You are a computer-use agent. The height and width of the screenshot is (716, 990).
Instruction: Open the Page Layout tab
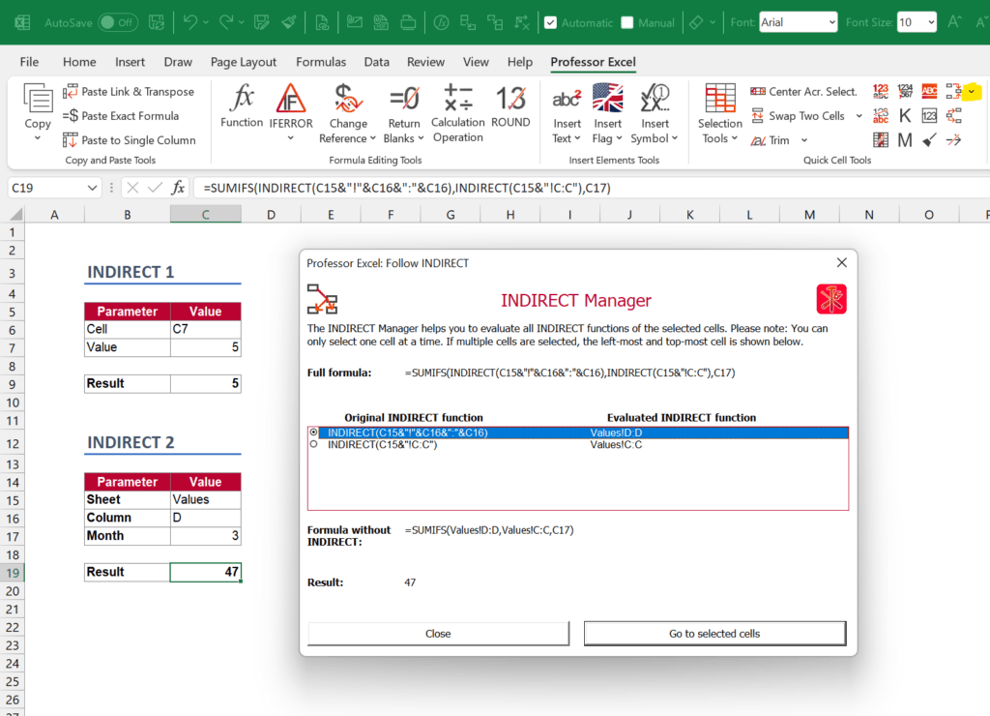tap(244, 62)
